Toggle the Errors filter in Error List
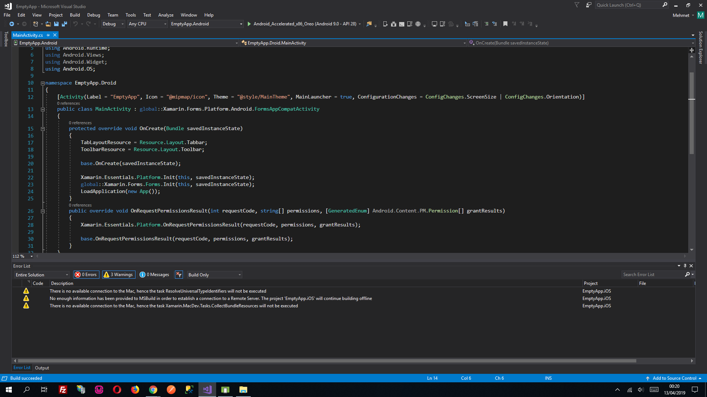Image resolution: width=707 pixels, height=397 pixels. (86, 274)
